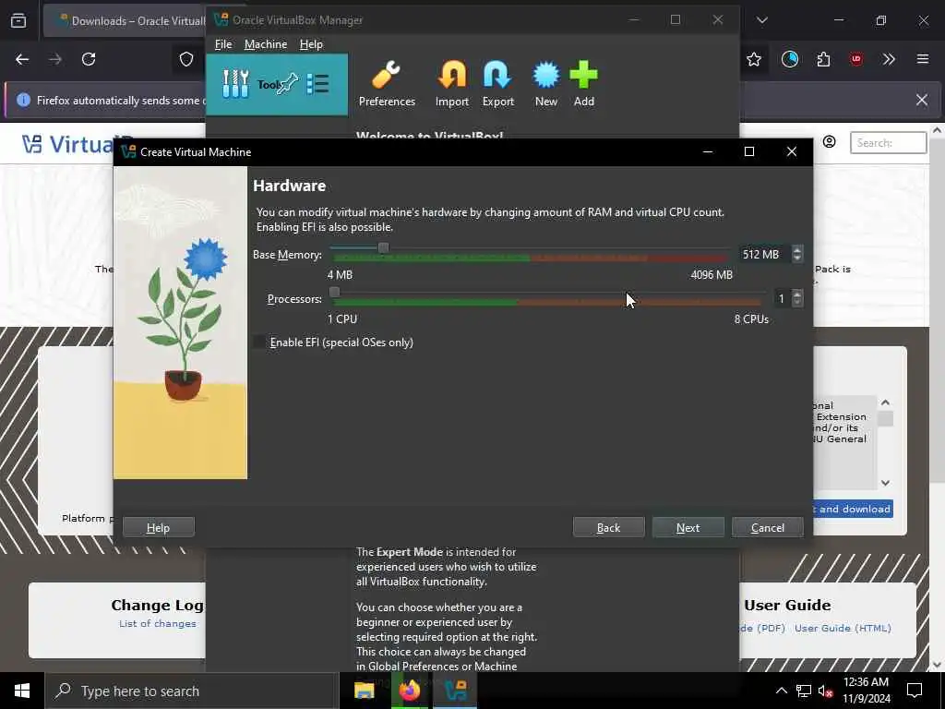Enable EFI (special OSes only) checkbox

pos(258,342)
